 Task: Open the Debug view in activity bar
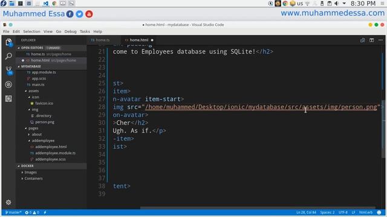pyautogui.click(x=8, y=84)
